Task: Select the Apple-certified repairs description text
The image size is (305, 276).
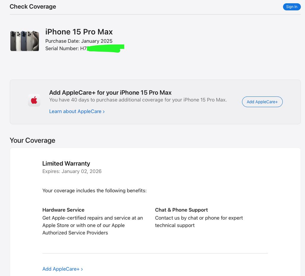Action: coord(93,225)
